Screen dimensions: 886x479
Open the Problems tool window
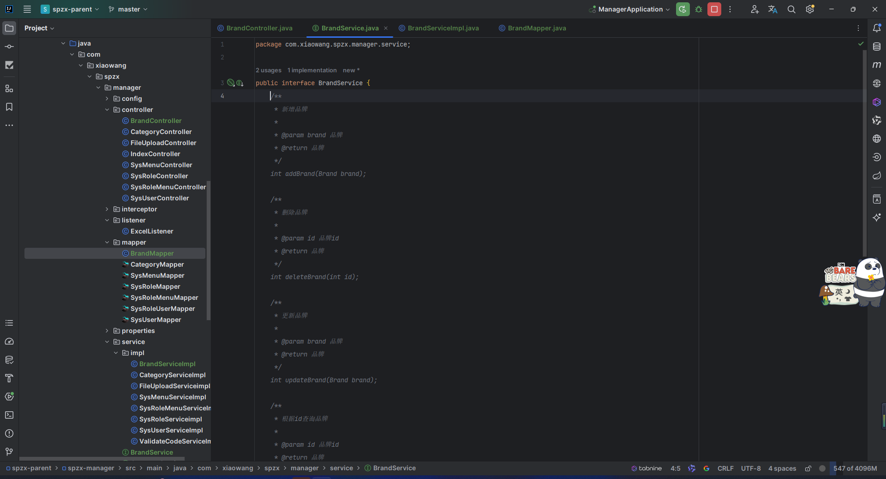coord(9,433)
